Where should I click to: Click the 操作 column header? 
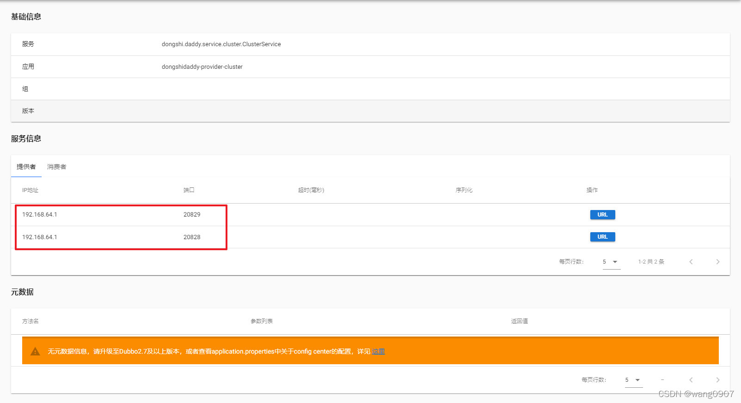(592, 190)
